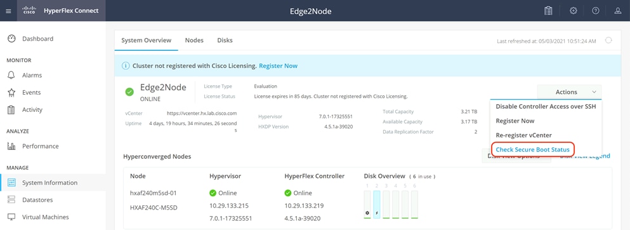This screenshot has width=630, height=230.
Task: Open Performance page from sidebar
Action: point(41,146)
